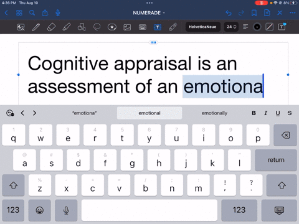Viewport: 299px width, 224px height.
Task: Choose the quoted "emotiona" suggestion
Action: tap(85, 113)
